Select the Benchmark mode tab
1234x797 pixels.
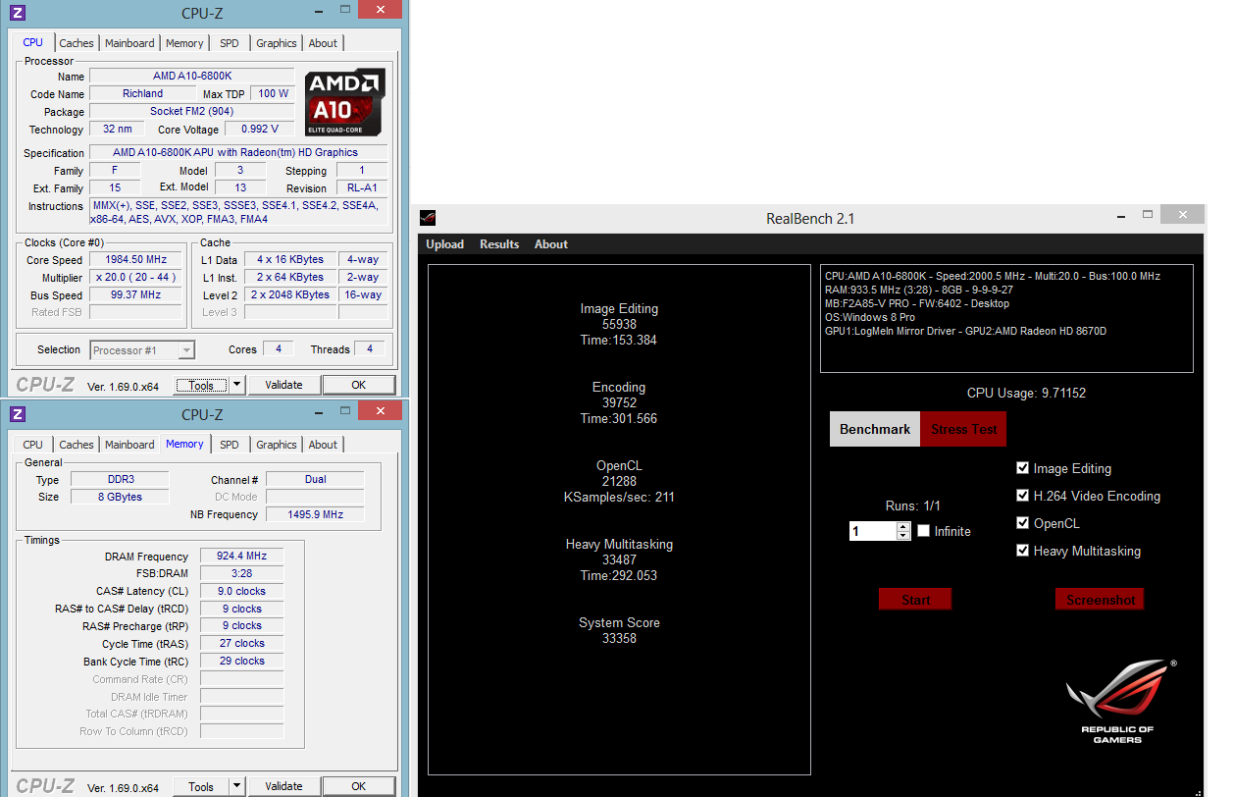click(x=875, y=429)
